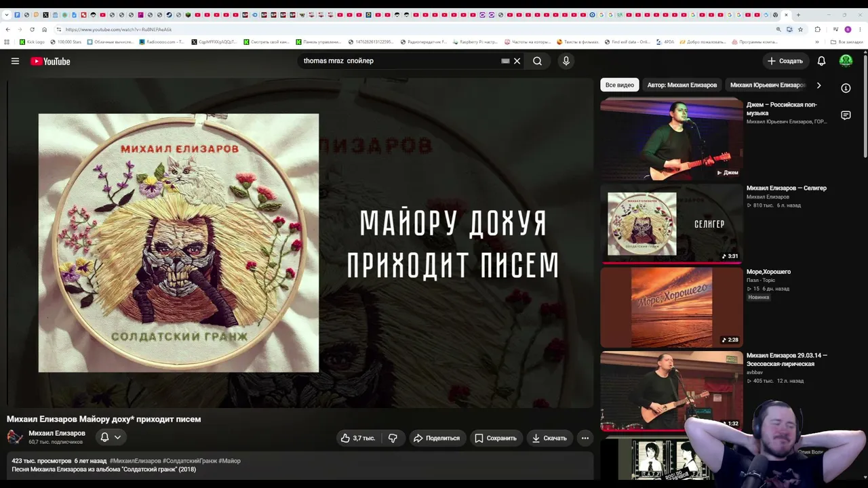Open Джем – Российская поп-музыка thumbnail

tap(671, 139)
